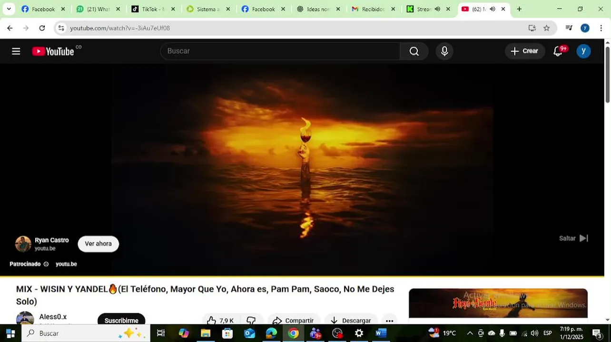Image resolution: width=611 pixels, height=342 pixels.
Task: Click the Chrome address bar URL
Action: (120, 28)
